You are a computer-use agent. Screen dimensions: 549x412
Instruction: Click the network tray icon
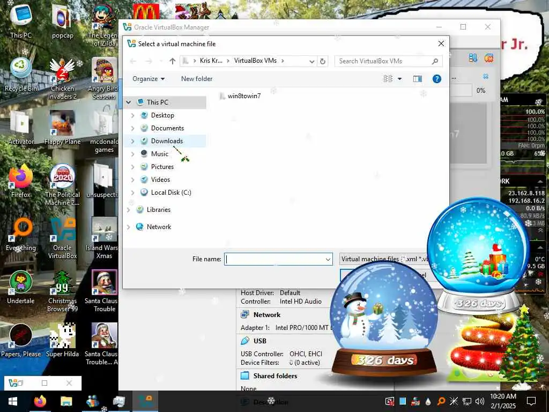(467, 401)
